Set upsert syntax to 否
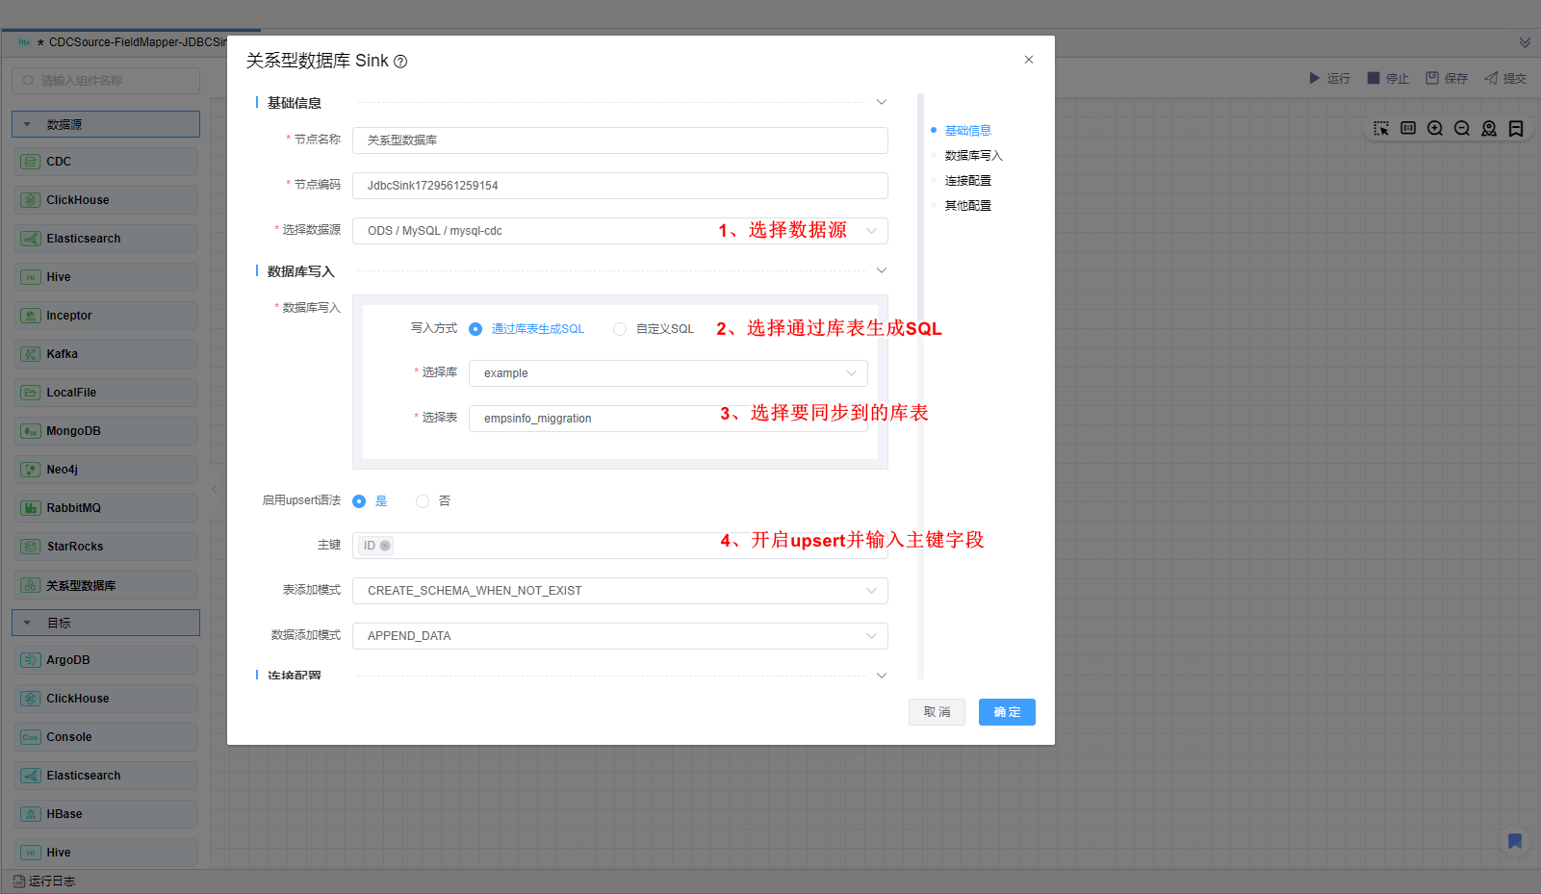Image resolution: width=1541 pixels, height=894 pixels. 423,501
